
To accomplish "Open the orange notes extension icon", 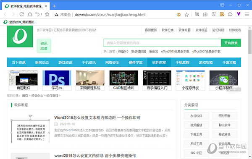I will pyautogui.click(x=222, y=14).
